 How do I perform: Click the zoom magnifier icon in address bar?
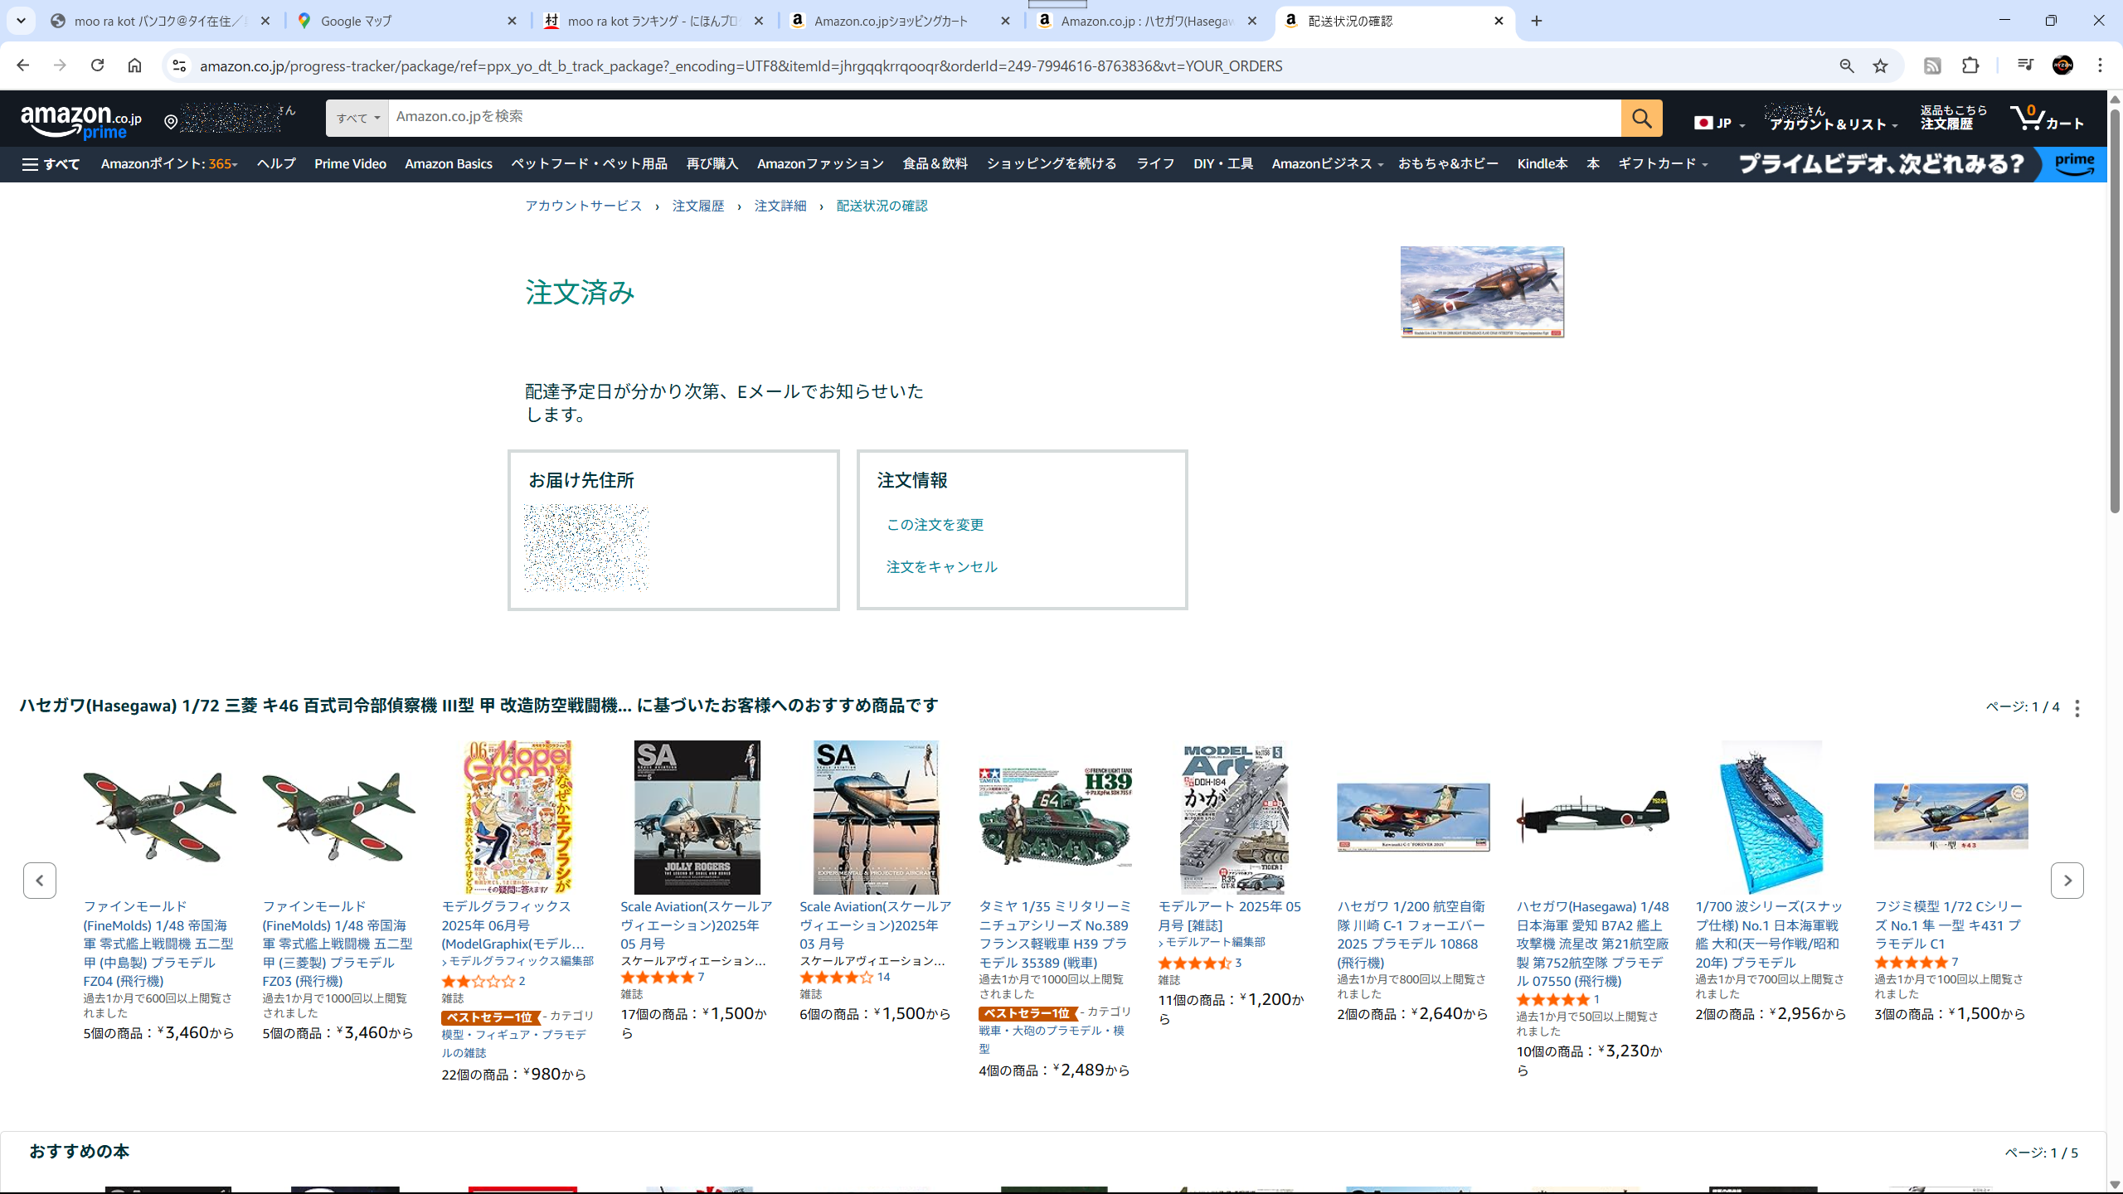click(x=1846, y=66)
